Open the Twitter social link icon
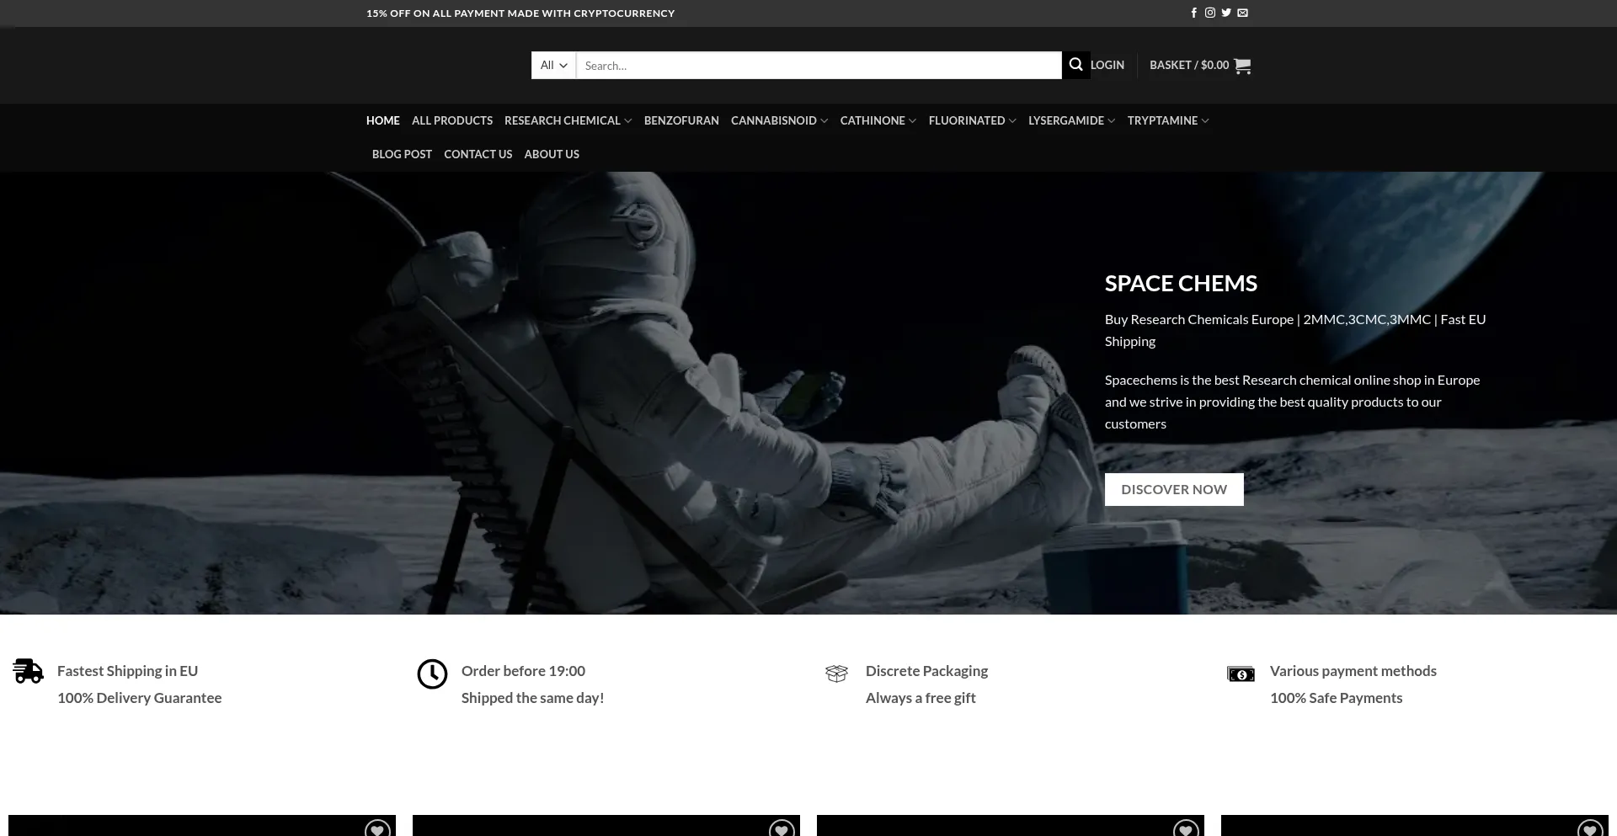This screenshot has width=1617, height=836. tap(1226, 13)
